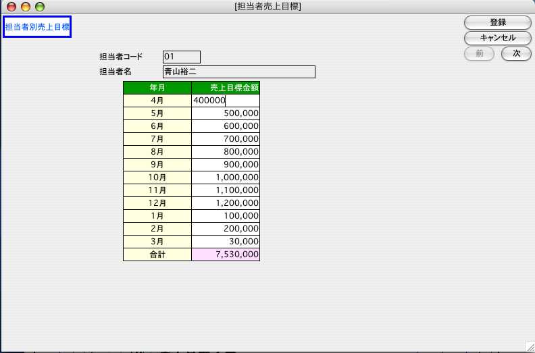
Task: Click the 登録 register button
Action: pos(497,22)
